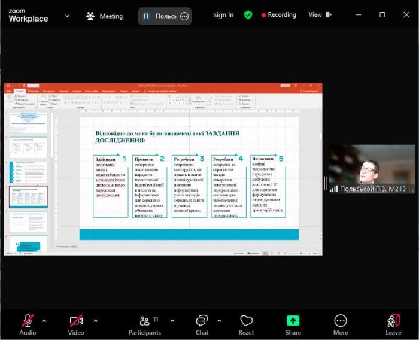This screenshot has height=340, width=419.
Task: Click the Sign in link
Action: pyautogui.click(x=223, y=15)
